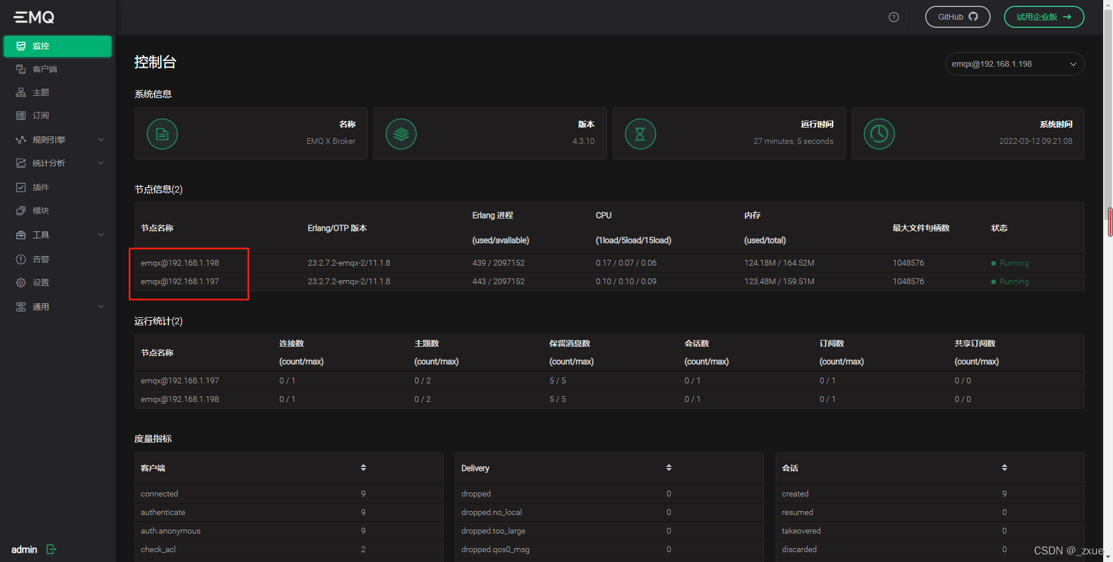The height and width of the screenshot is (562, 1113).
Task: Click the 工具 toolbox icon
Action: [21, 235]
